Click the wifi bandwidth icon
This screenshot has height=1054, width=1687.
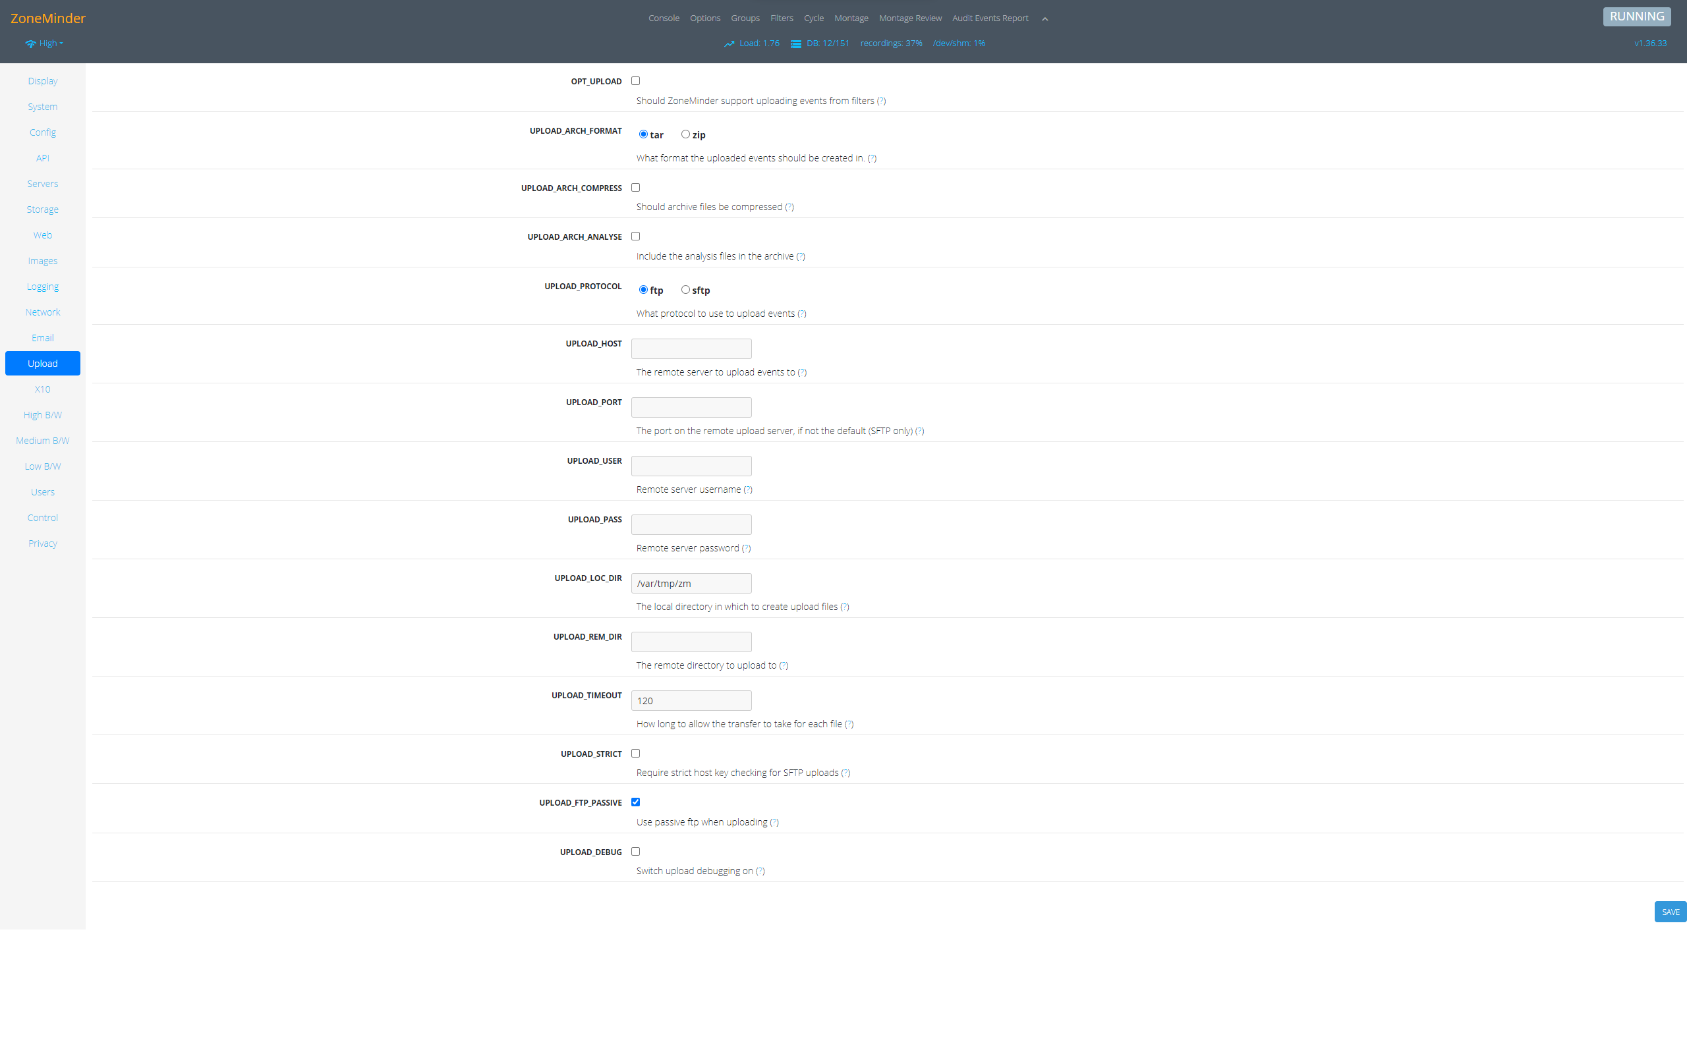point(30,43)
